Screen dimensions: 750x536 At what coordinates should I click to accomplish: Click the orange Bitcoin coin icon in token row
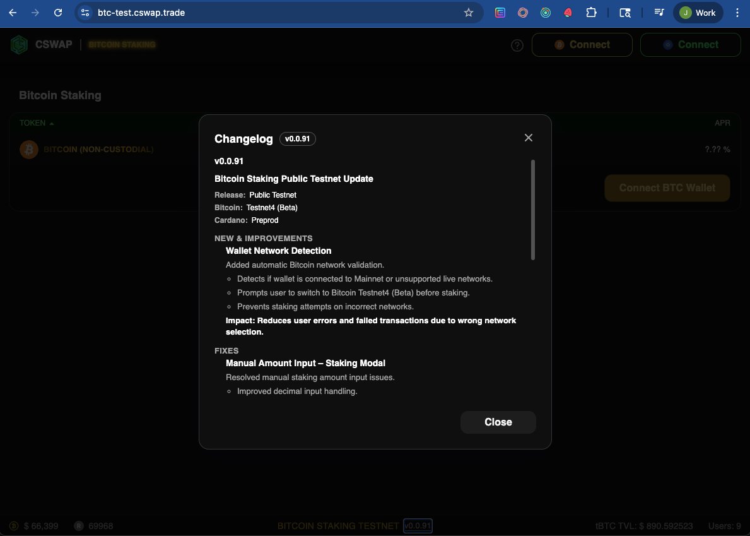pyautogui.click(x=28, y=150)
